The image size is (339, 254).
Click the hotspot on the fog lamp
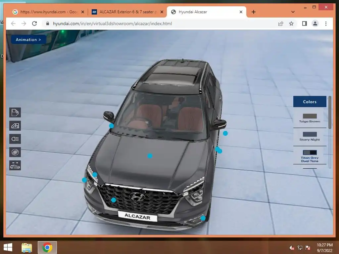[x=203, y=218]
